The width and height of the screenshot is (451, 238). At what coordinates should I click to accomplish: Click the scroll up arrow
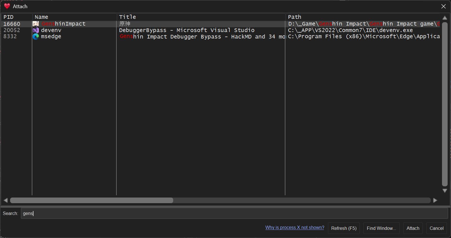(445, 18)
